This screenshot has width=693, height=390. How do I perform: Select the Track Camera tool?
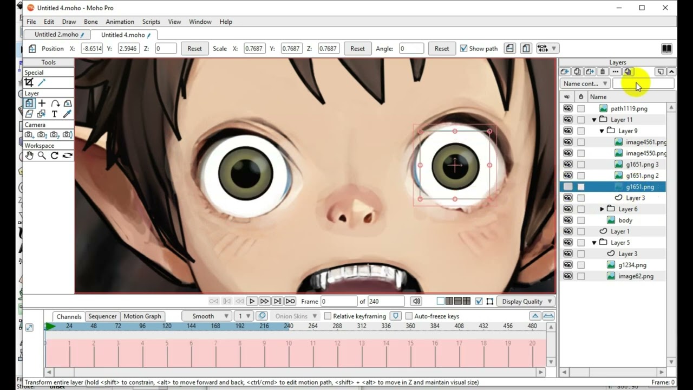[x=29, y=134]
